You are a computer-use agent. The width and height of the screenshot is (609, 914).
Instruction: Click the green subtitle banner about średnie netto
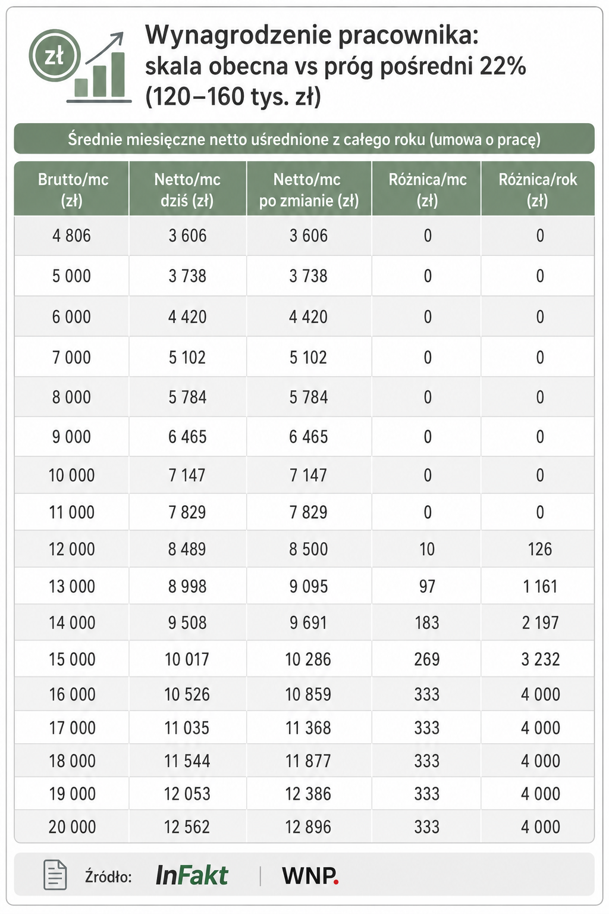(304, 139)
